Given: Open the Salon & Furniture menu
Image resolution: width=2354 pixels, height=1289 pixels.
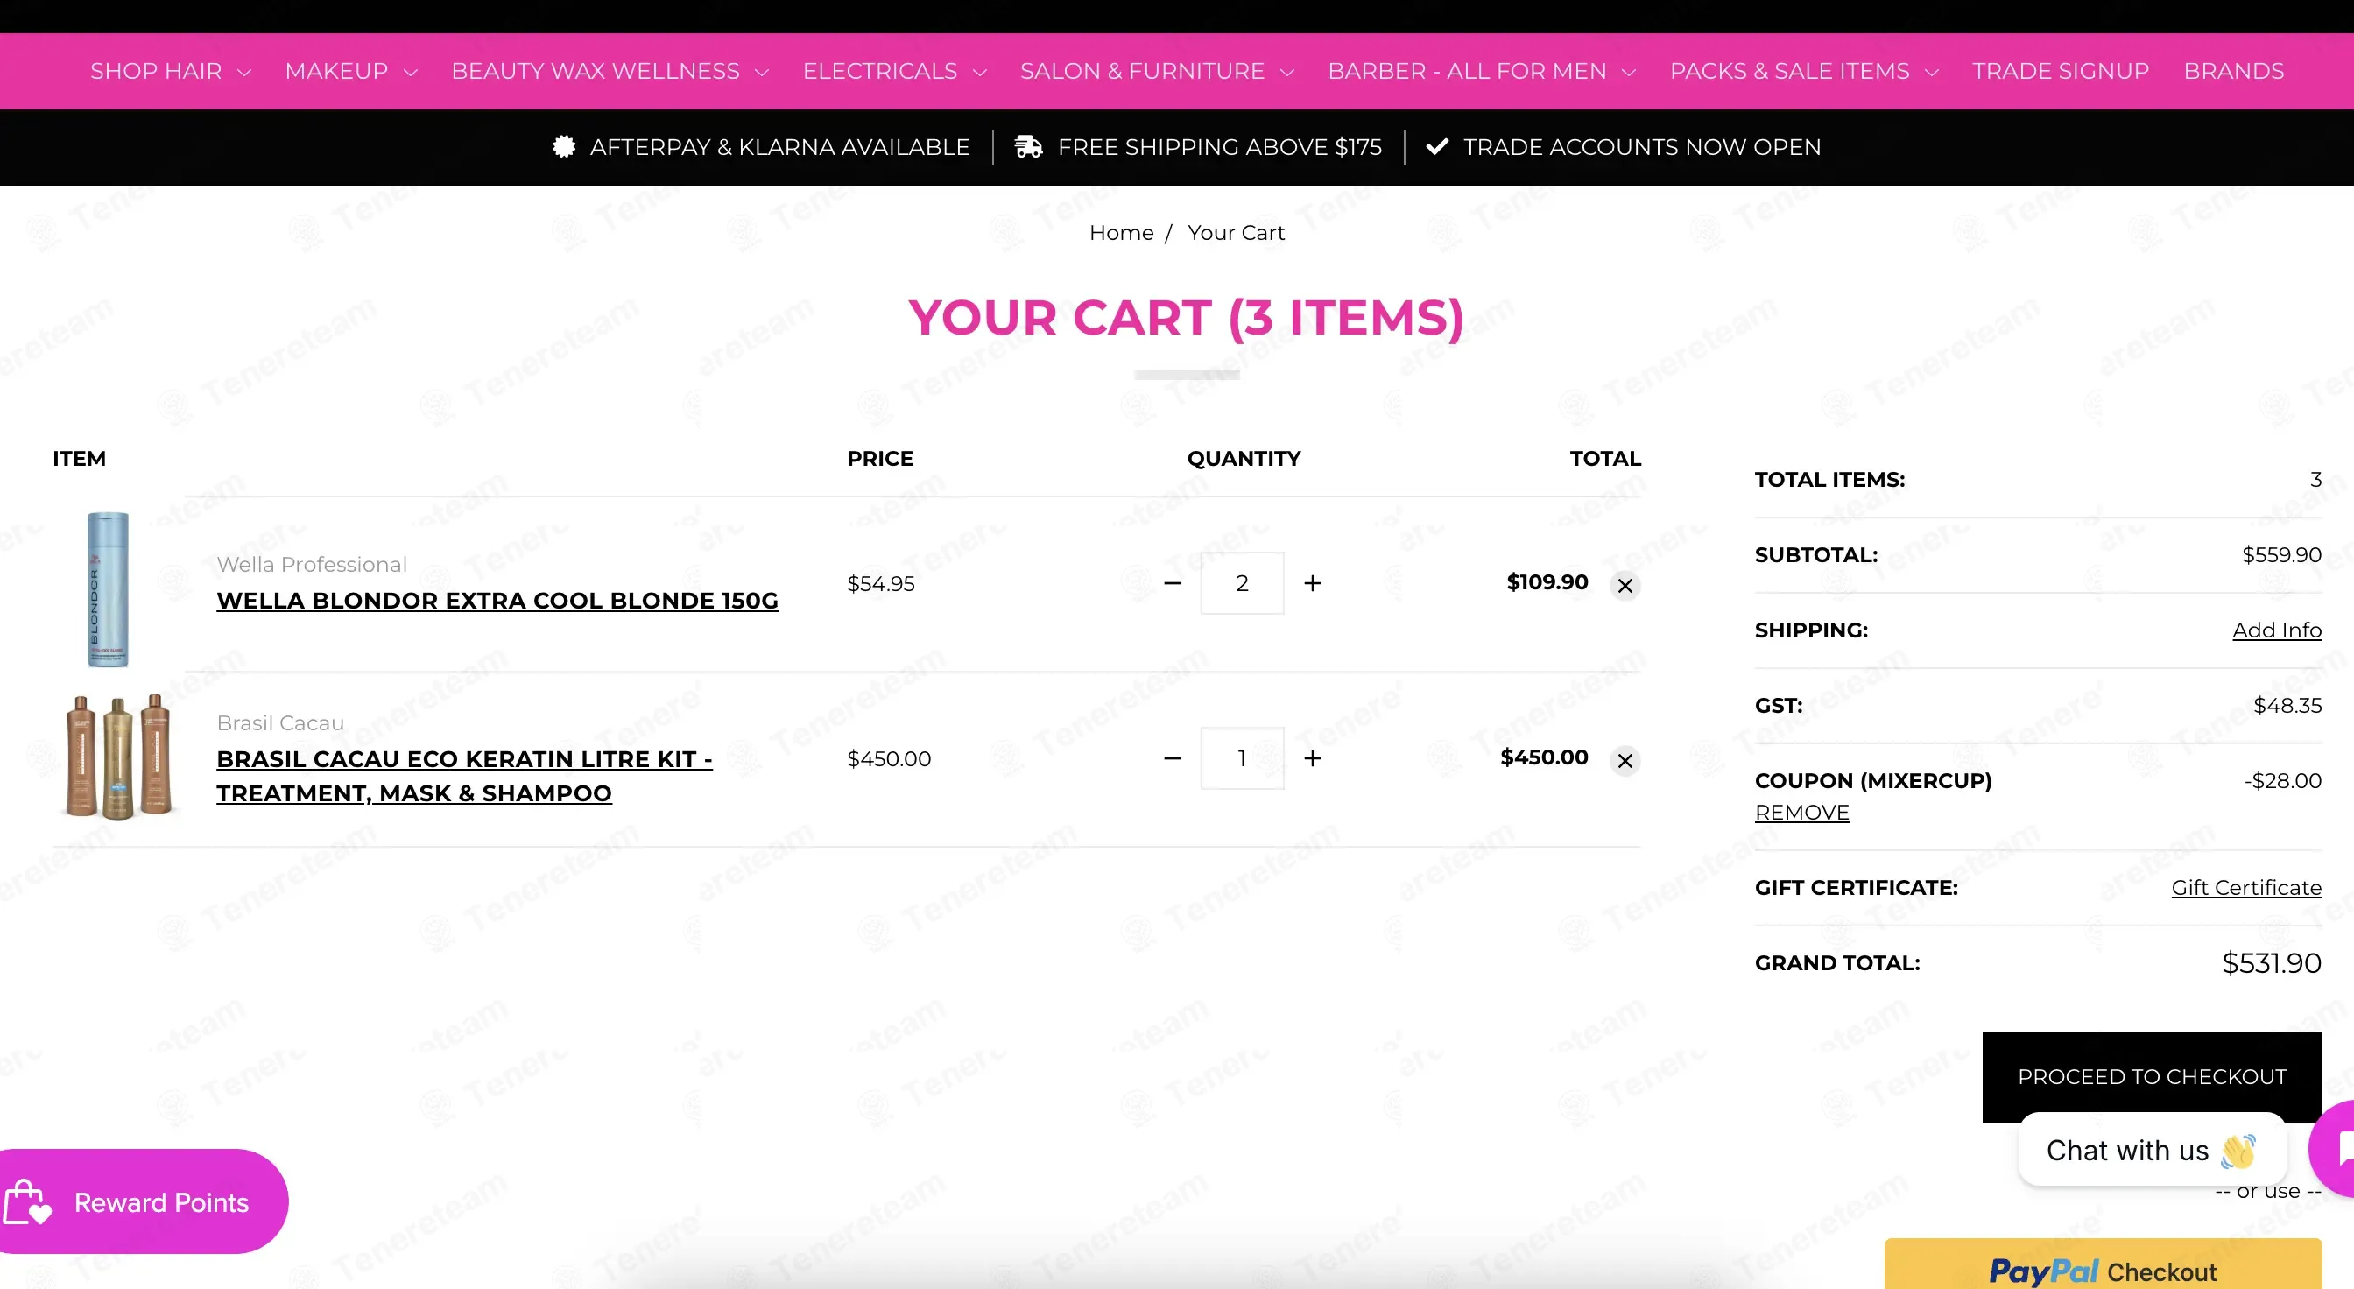Looking at the screenshot, I should pyautogui.click(x=1142, y=71).
